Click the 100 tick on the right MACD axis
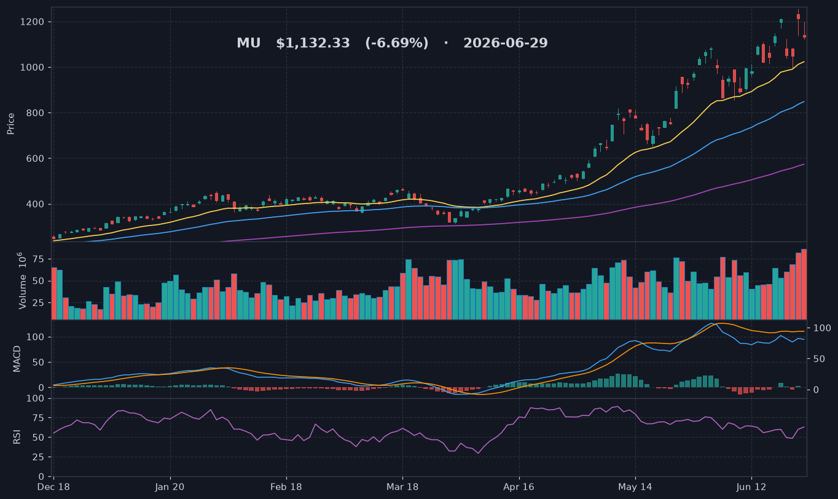 coord(822,328)
